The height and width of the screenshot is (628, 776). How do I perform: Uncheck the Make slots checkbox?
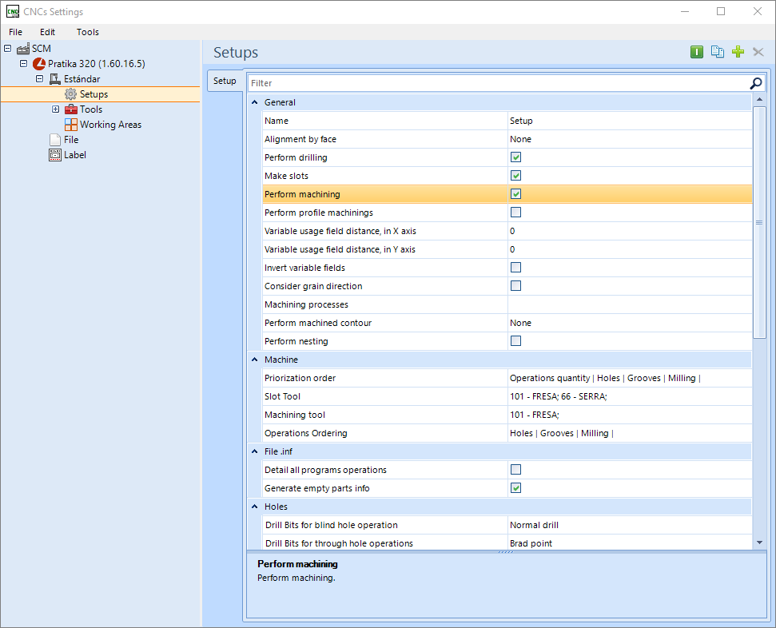coord(515,176)
